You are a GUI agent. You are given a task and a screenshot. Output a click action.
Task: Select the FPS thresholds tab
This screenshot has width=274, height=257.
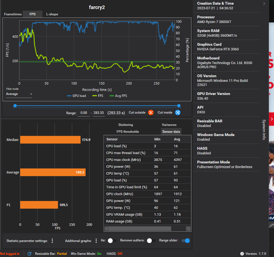(127, 132)
